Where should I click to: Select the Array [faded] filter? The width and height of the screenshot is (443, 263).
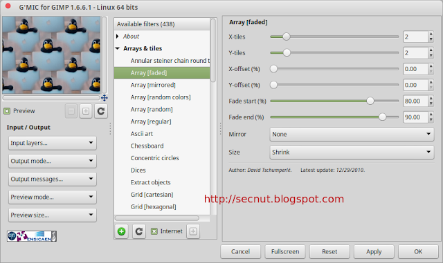coord(162,72)
